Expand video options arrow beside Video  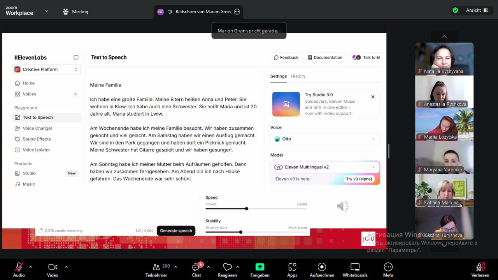(x=66, y=267)
